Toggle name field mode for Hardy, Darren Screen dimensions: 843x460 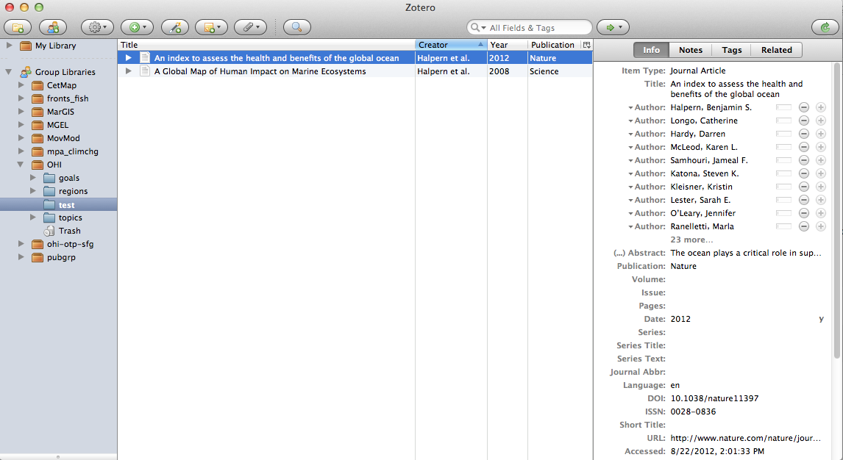click(784, 134)
